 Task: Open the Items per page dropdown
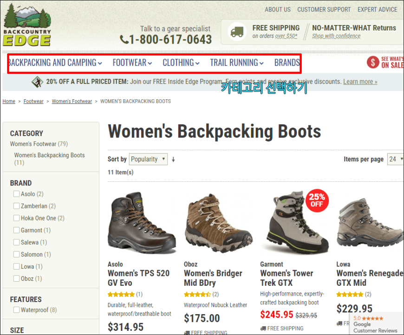pyautogui.click(x=396, y=159)
